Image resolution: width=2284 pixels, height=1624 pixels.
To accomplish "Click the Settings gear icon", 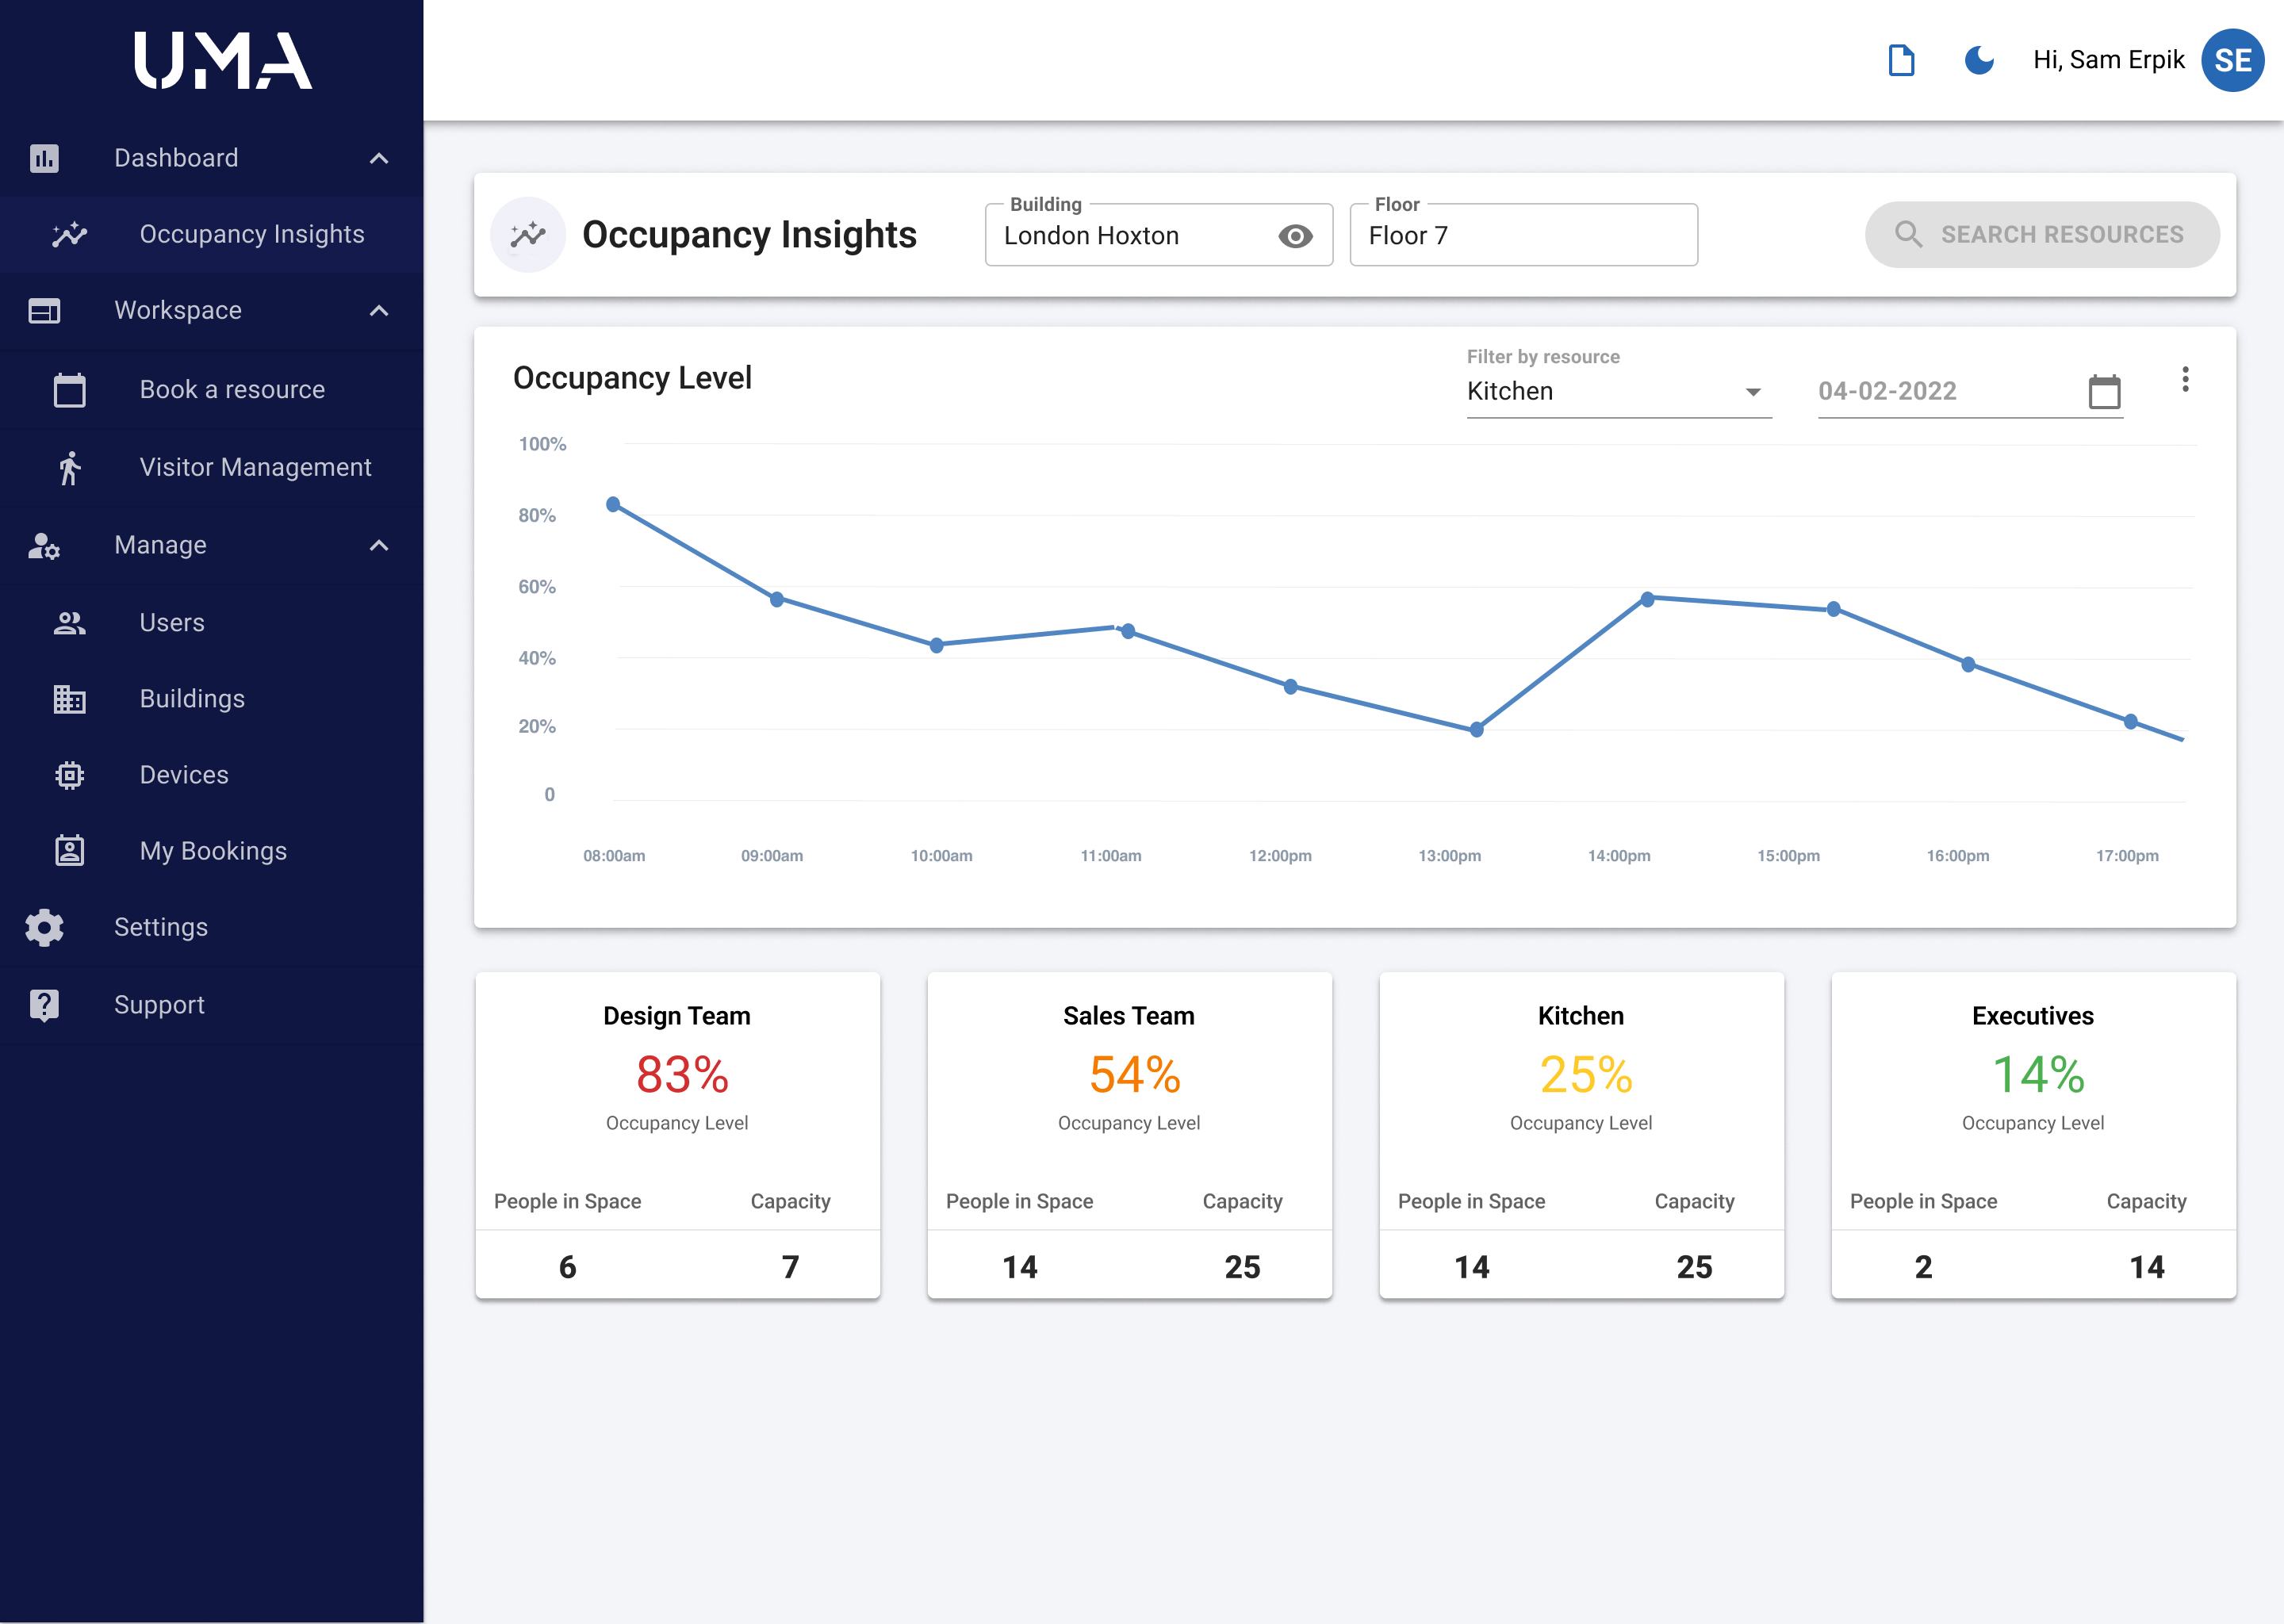I will 43,928.
